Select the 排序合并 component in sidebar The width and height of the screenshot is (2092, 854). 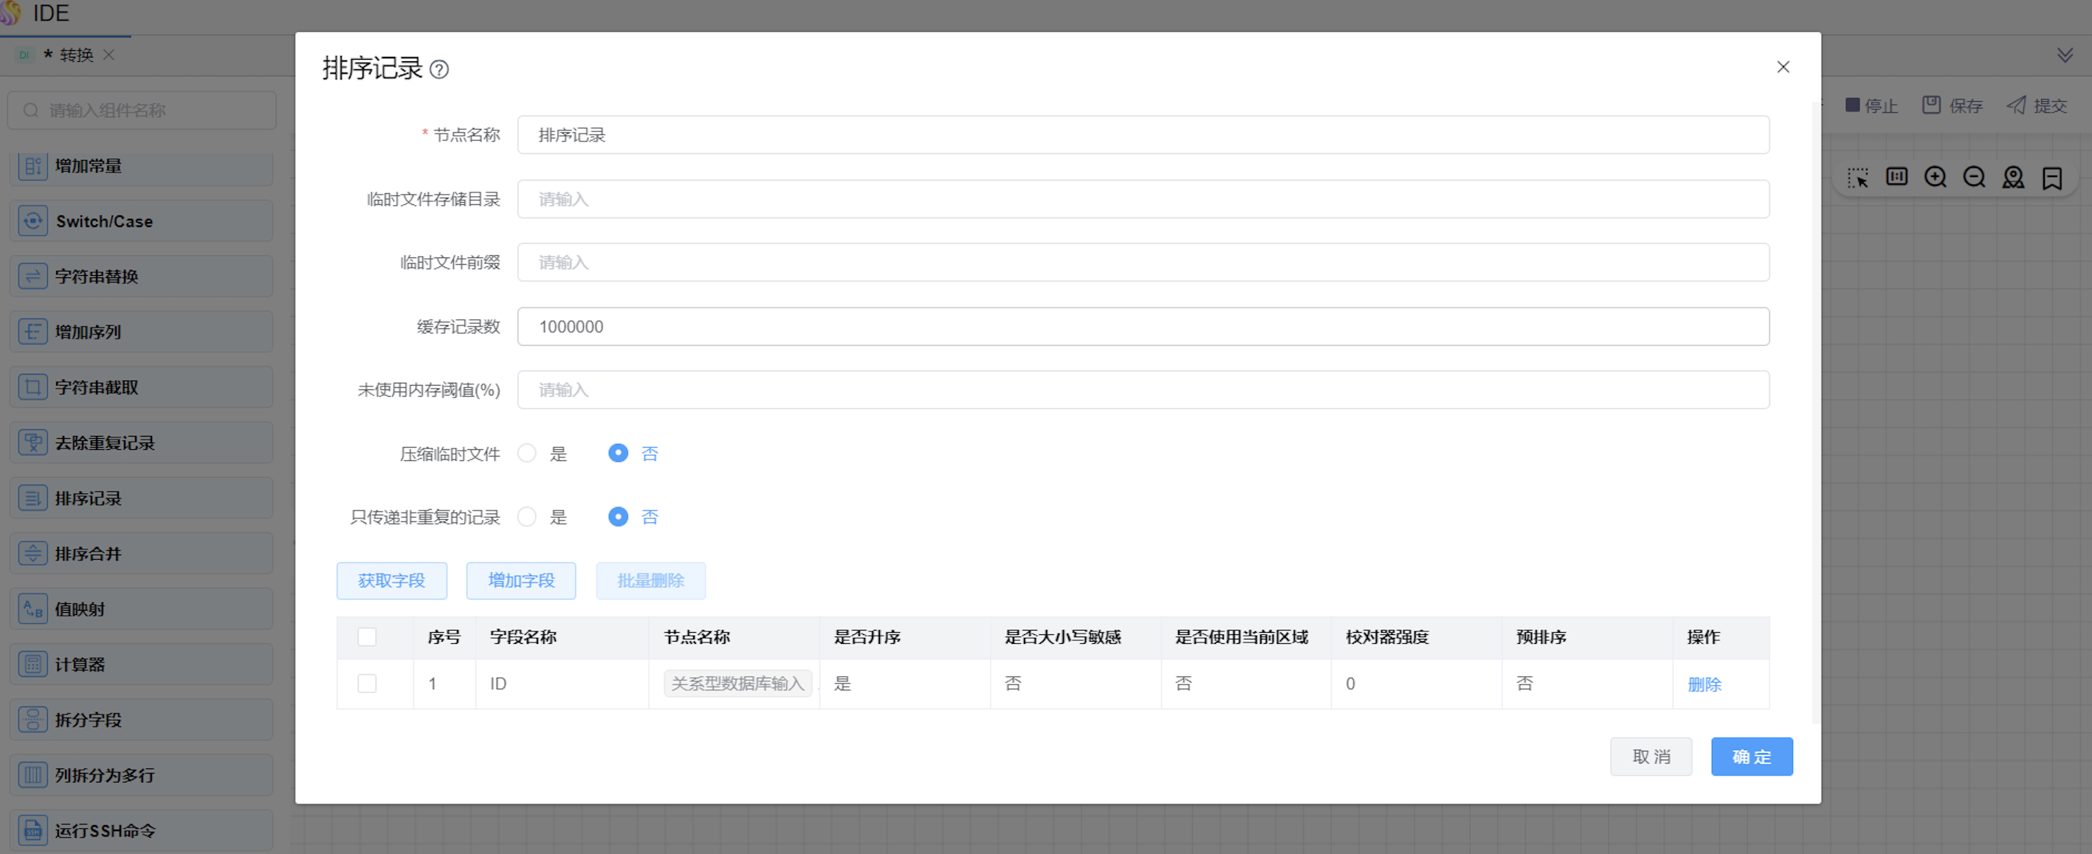141,554
